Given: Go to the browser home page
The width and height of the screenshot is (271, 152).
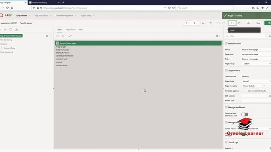Looking at the screenshot, I should click(12, 8).
